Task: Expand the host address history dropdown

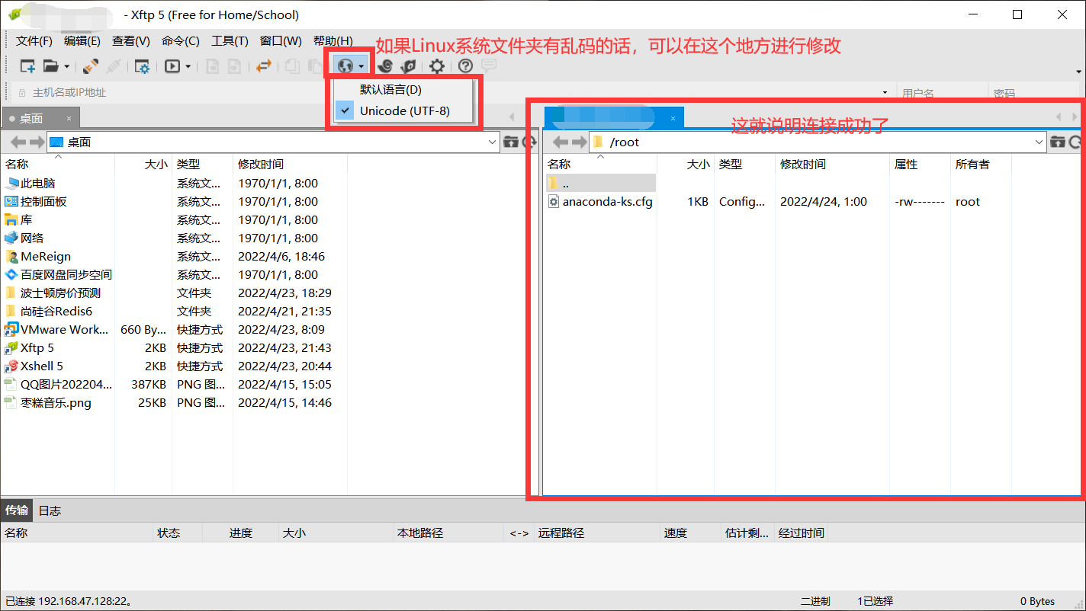Action: click(x=885, y=93)
